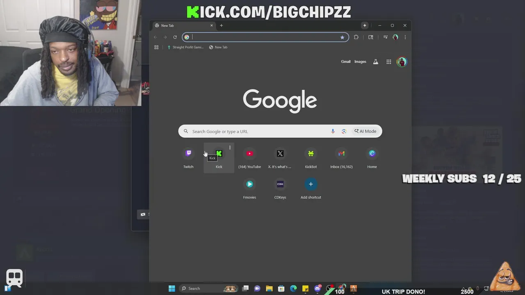The height and width of the screenshot is (295, 525).
Task: Open Microsoft Edge from taskbar
Action: click(293, 288)
